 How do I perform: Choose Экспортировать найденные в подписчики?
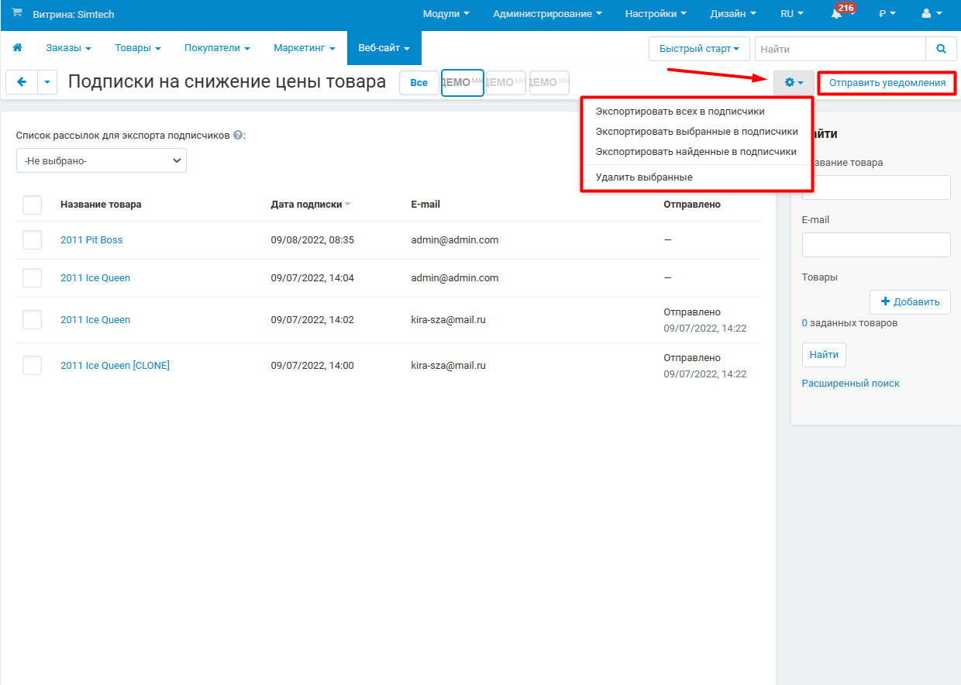click(x=696, y=152)
